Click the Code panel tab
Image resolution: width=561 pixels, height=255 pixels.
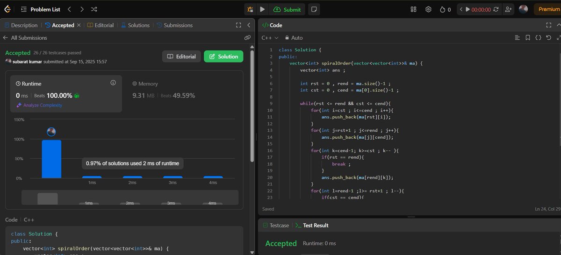pos(272,25)
